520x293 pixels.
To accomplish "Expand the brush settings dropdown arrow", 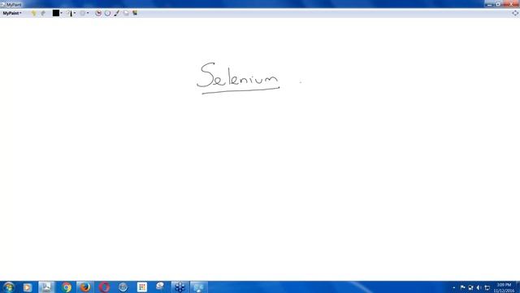I will pyautogui.click(x=88, y=13).
